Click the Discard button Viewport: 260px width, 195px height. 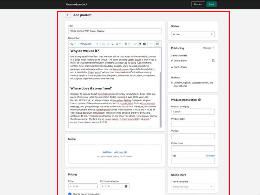(198, 4)
